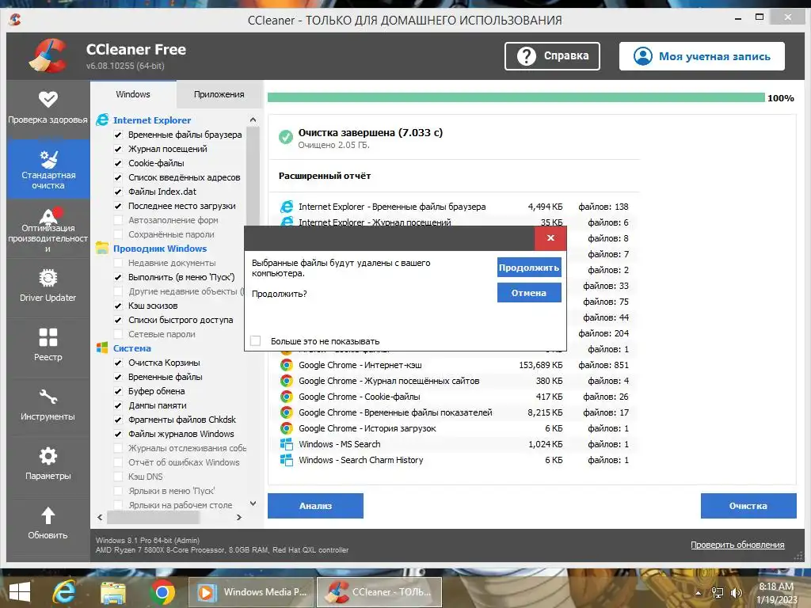The height and width of the screenshot is (608, 811).
Task: Click the horizontal scrollbar thumb in options
Action: [153, 517]
